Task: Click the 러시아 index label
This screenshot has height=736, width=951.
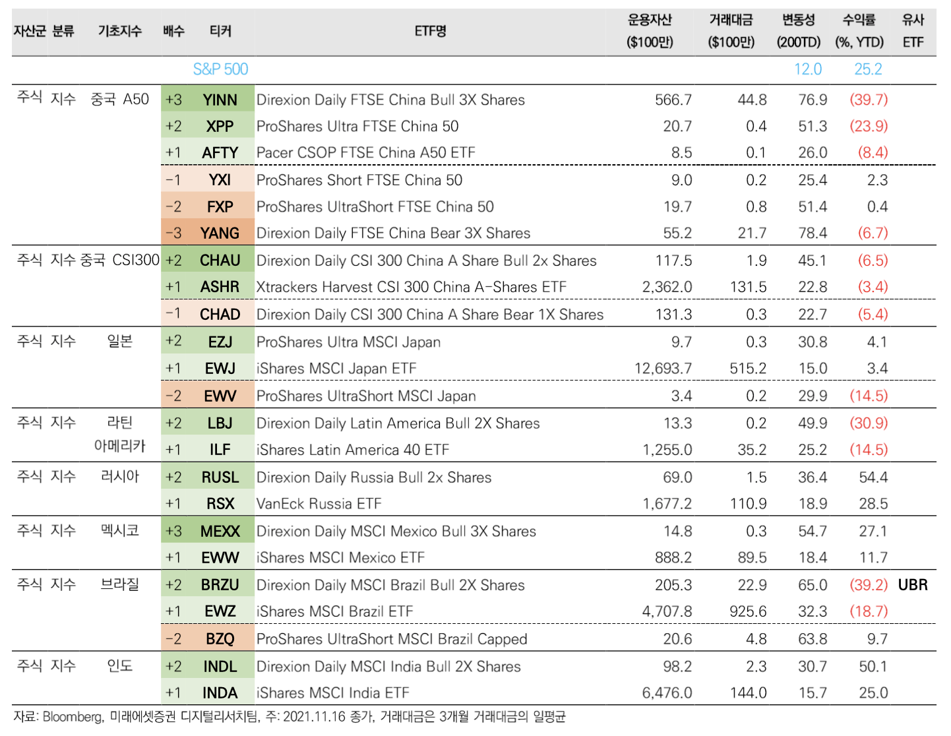Action: click(120, 476)
